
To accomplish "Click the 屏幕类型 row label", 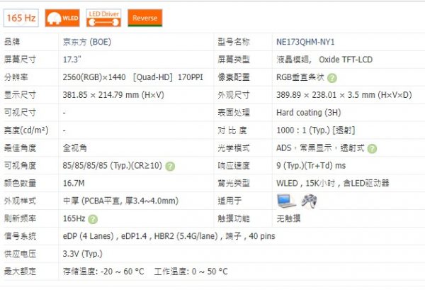I will click(x=233, y=60).
